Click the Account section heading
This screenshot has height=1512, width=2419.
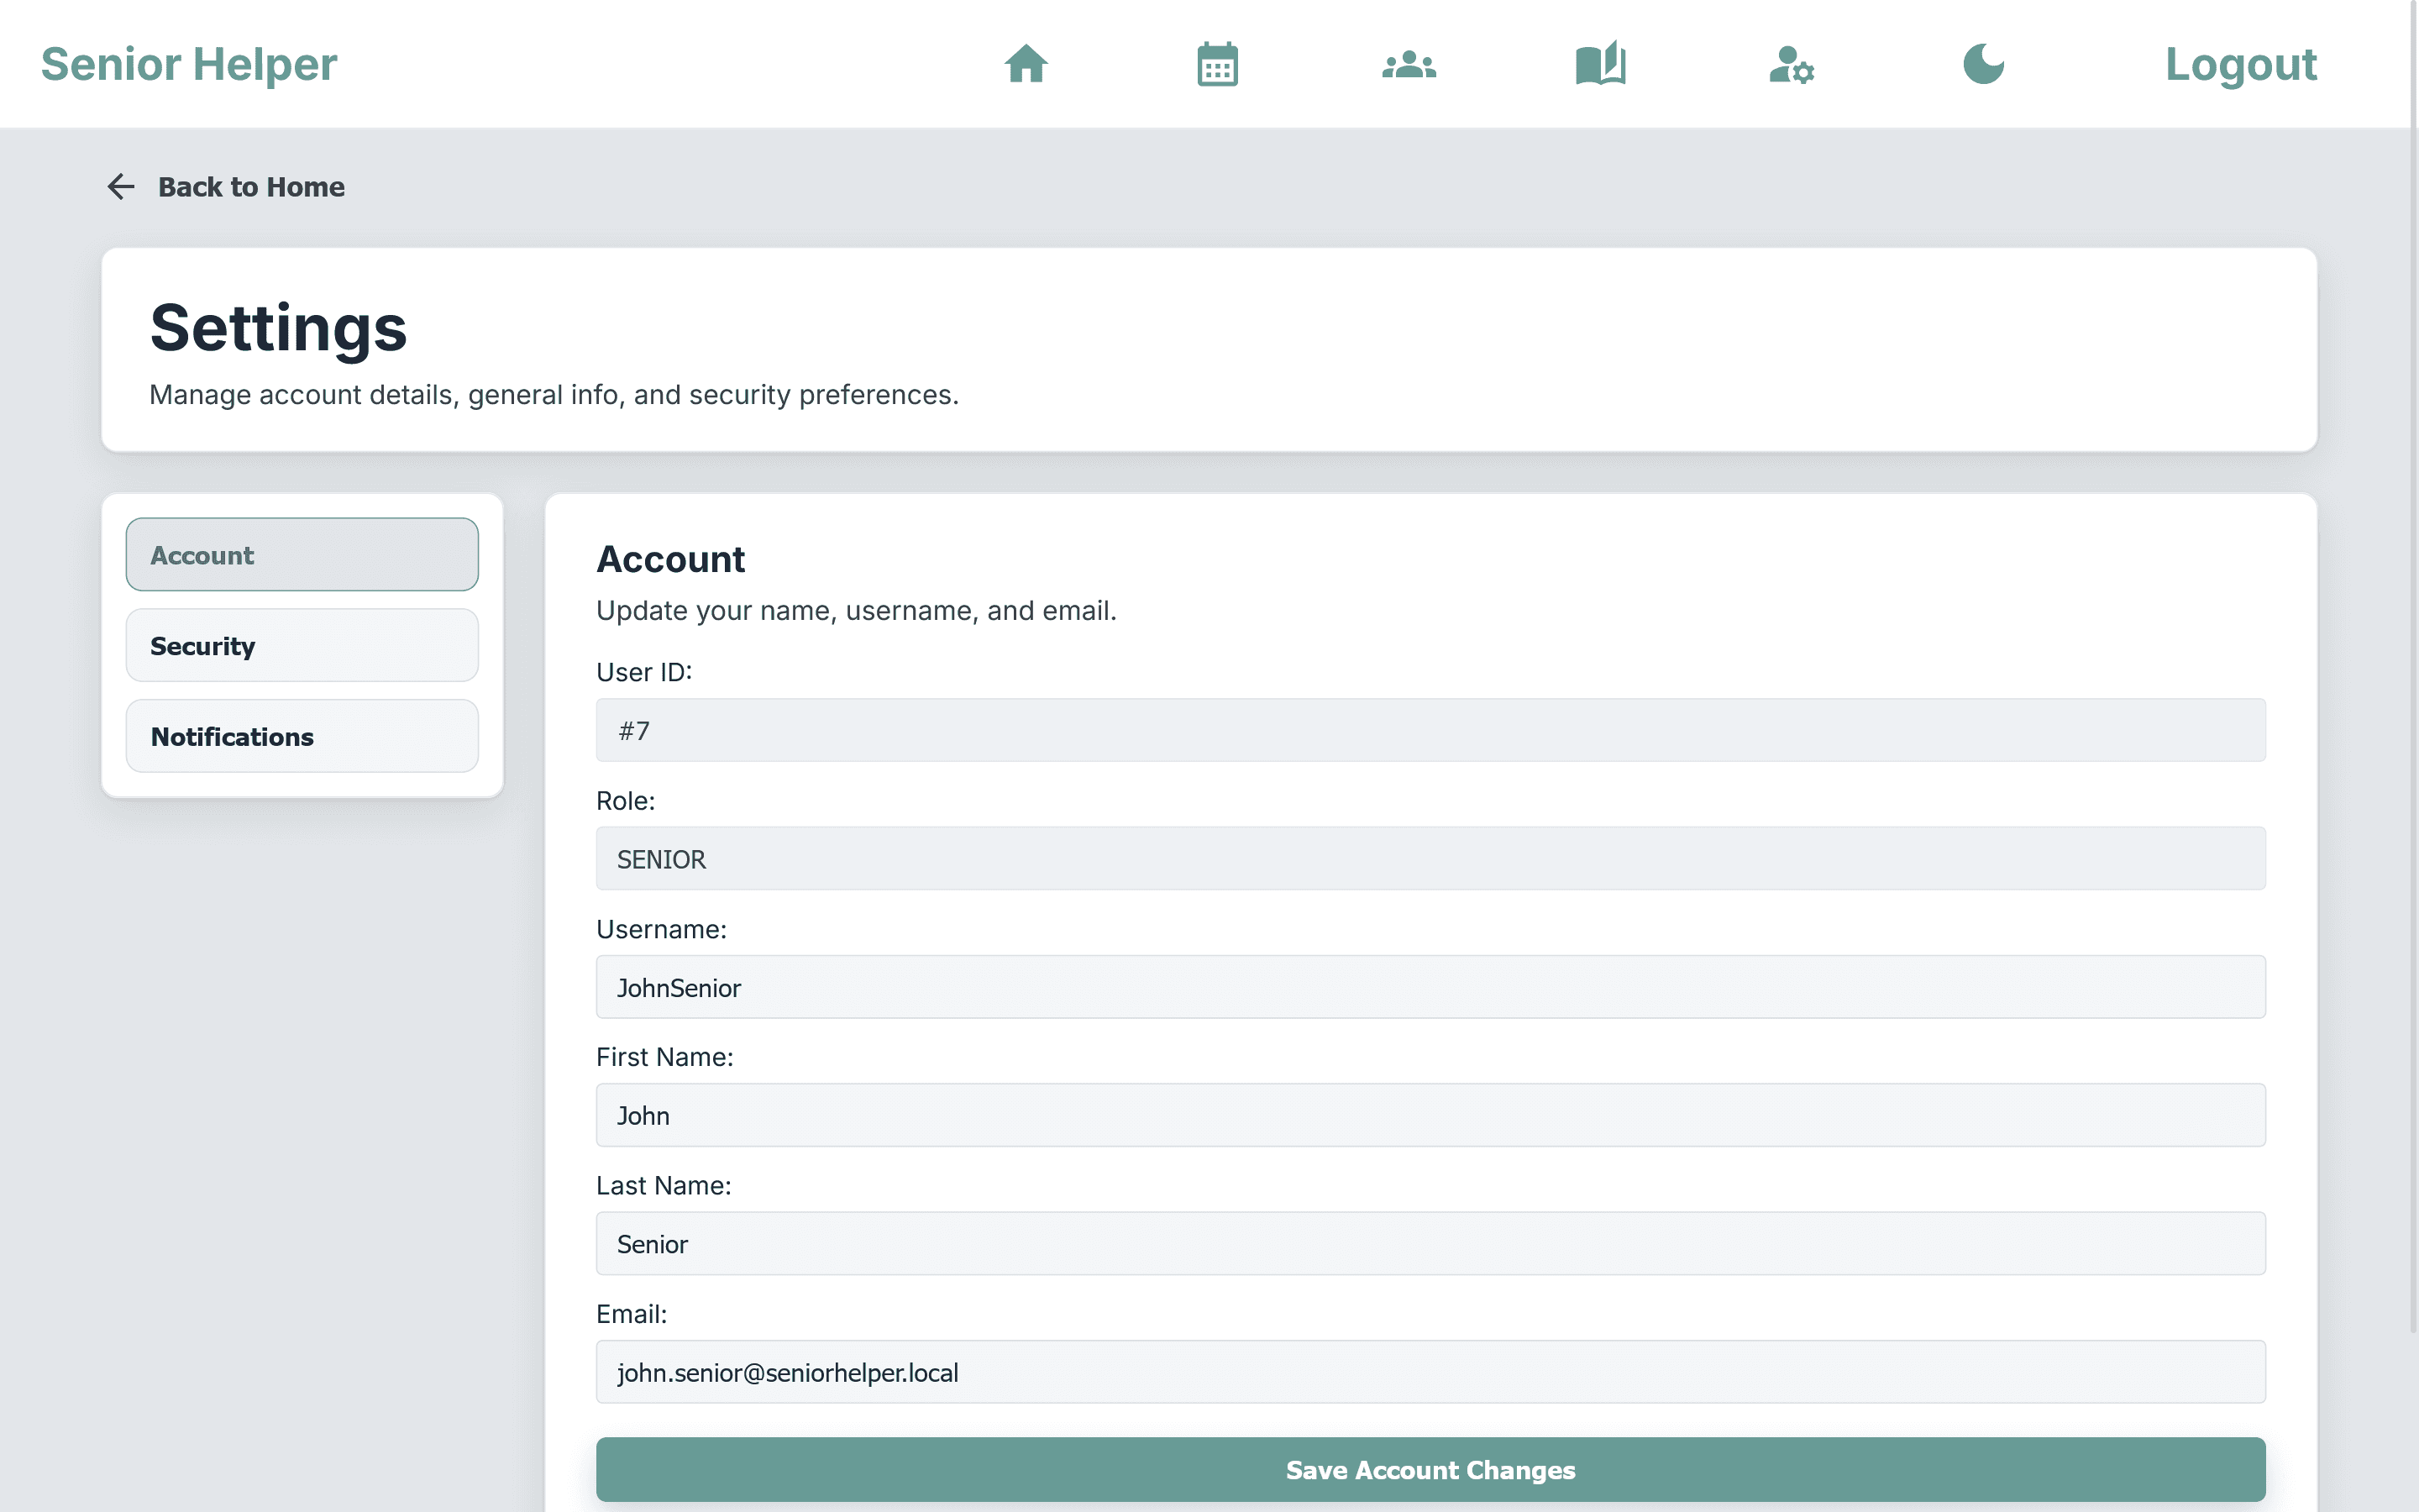671,559
